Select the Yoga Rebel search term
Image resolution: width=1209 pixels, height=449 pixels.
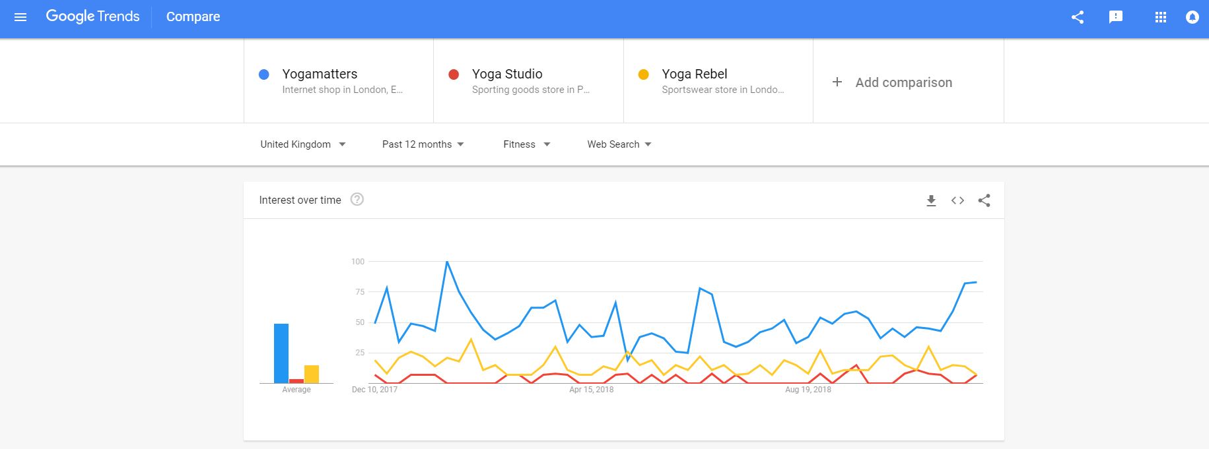(x=718, y=81)
